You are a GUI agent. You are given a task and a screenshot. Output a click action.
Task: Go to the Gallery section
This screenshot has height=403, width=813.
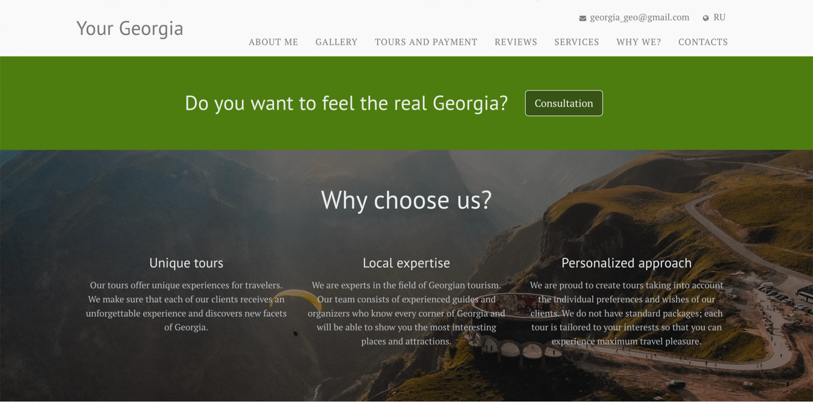[337, 42]
